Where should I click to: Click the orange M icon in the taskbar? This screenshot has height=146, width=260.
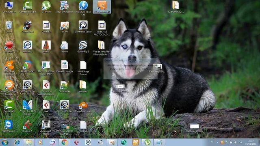(136, 142)
